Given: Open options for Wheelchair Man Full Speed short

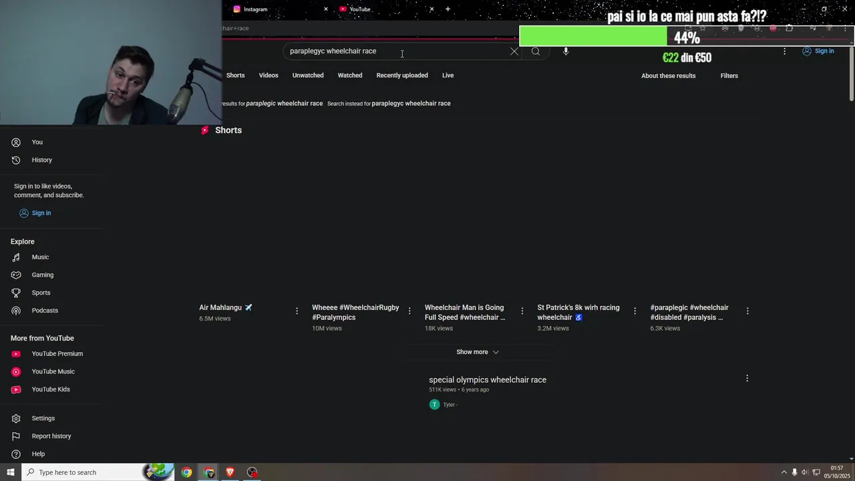Looking at the screenshot, I should coord(522,311).
